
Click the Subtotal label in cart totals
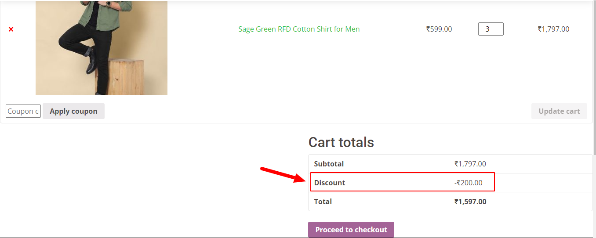pyautogui.click(x=329, y=164)
